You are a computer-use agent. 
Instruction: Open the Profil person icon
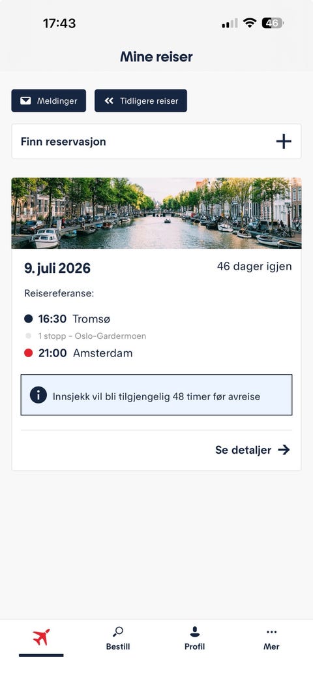pyautogui.click(x=195, y=631)
